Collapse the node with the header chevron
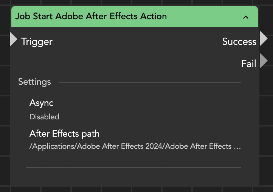The height and width of the screenshot is (192, 273). (246, 17)
